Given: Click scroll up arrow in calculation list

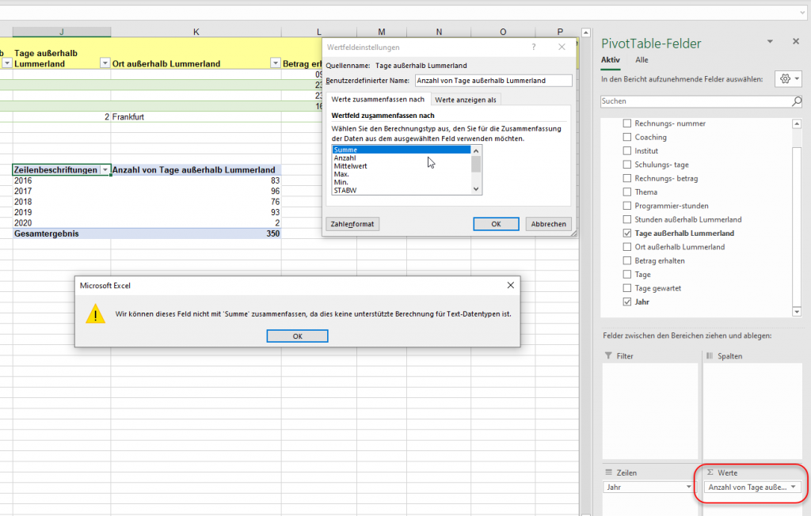Looking at the screenshot, I should pos(476,150).
